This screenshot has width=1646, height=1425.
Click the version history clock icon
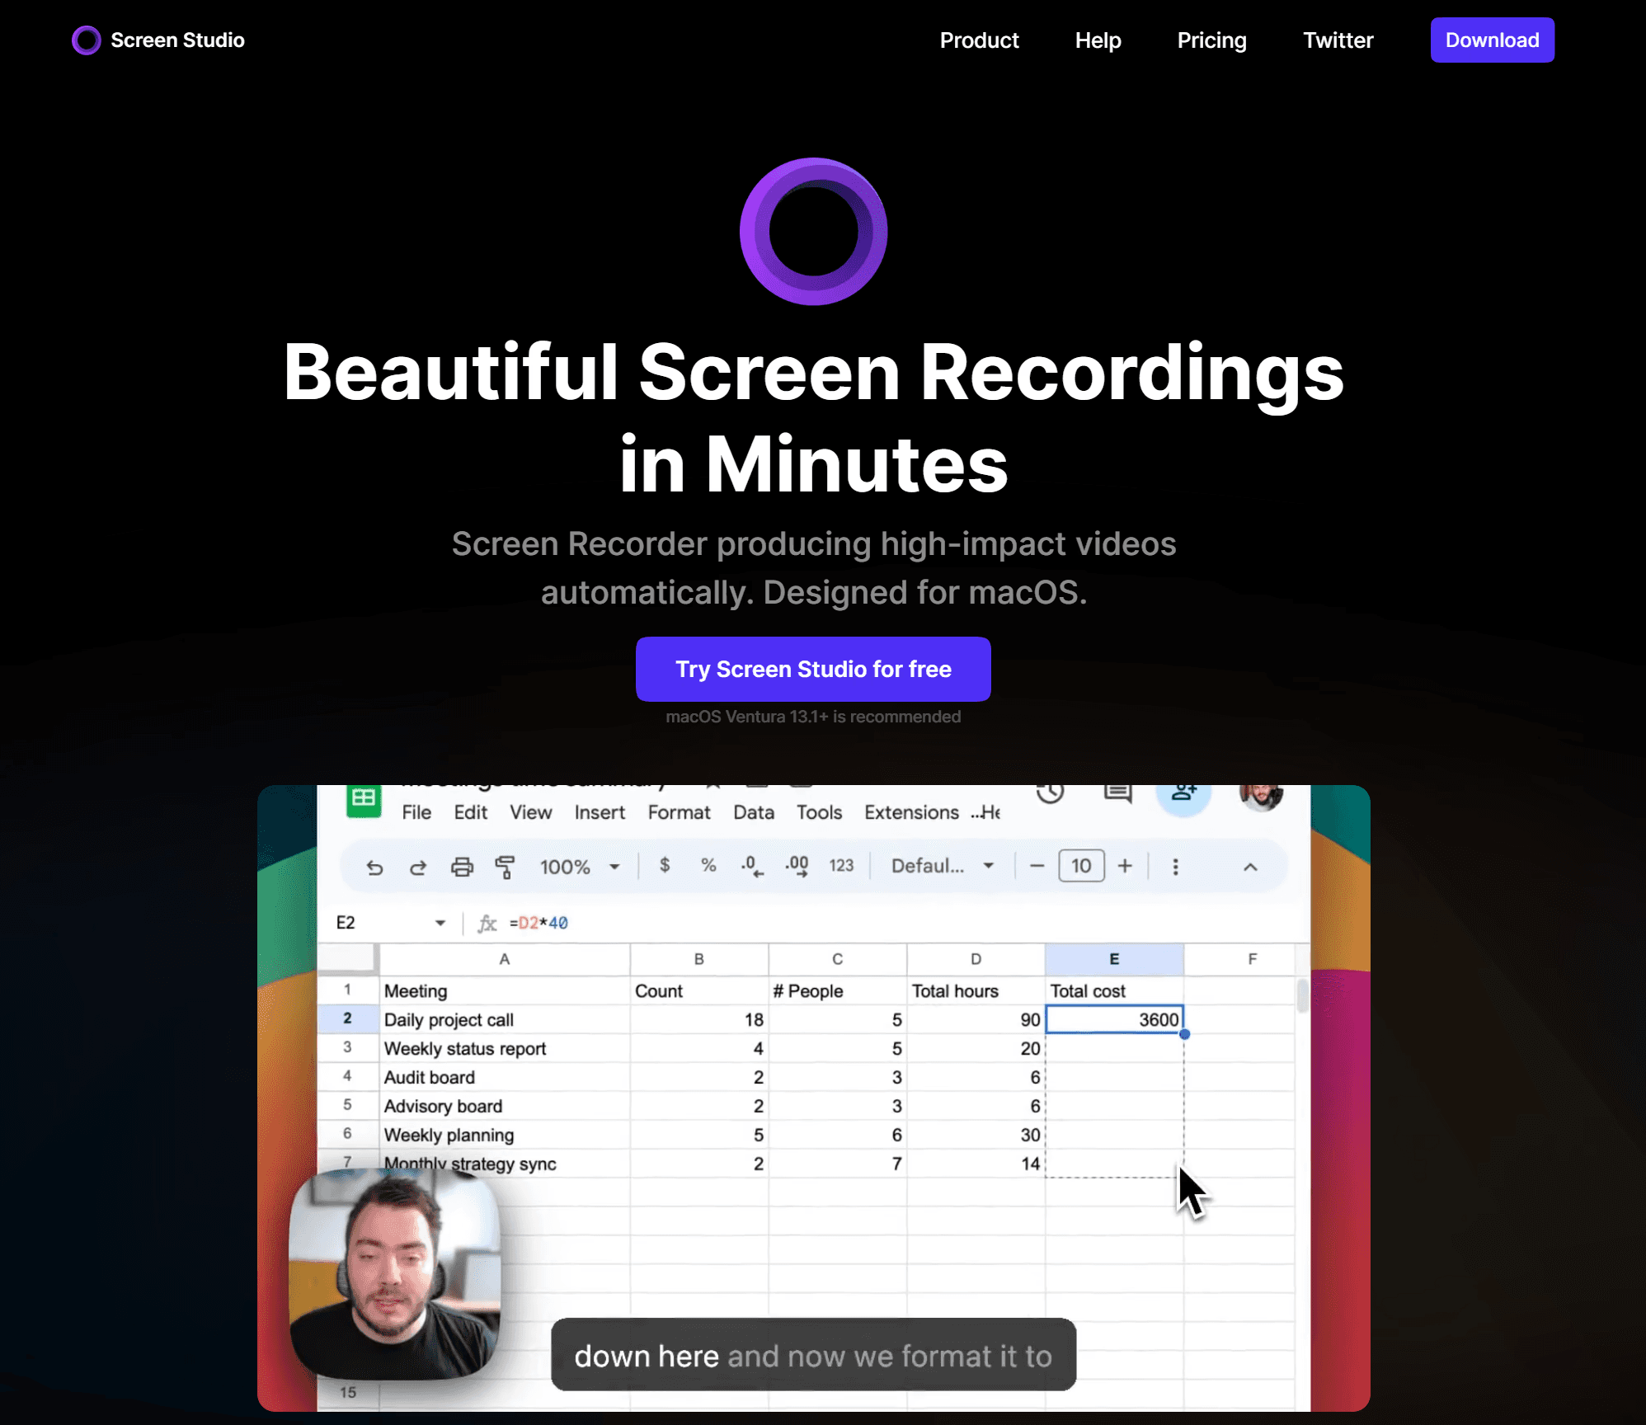[1050, 792]
